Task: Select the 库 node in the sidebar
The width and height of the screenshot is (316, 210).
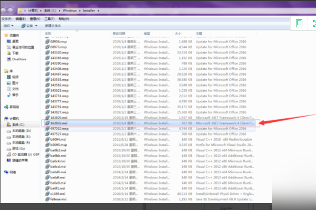Action: (11, 71)
